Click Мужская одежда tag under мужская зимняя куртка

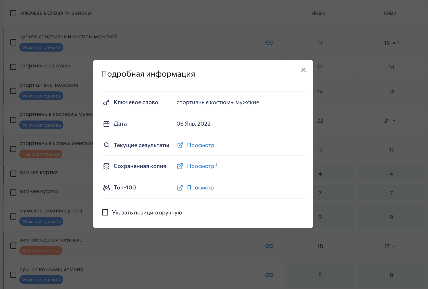coord(41,221)
